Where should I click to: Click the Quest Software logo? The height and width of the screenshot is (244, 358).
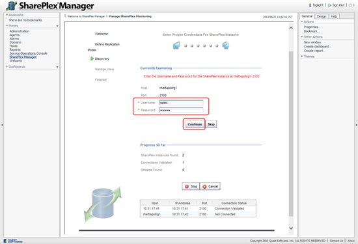[x=14, y=241]
